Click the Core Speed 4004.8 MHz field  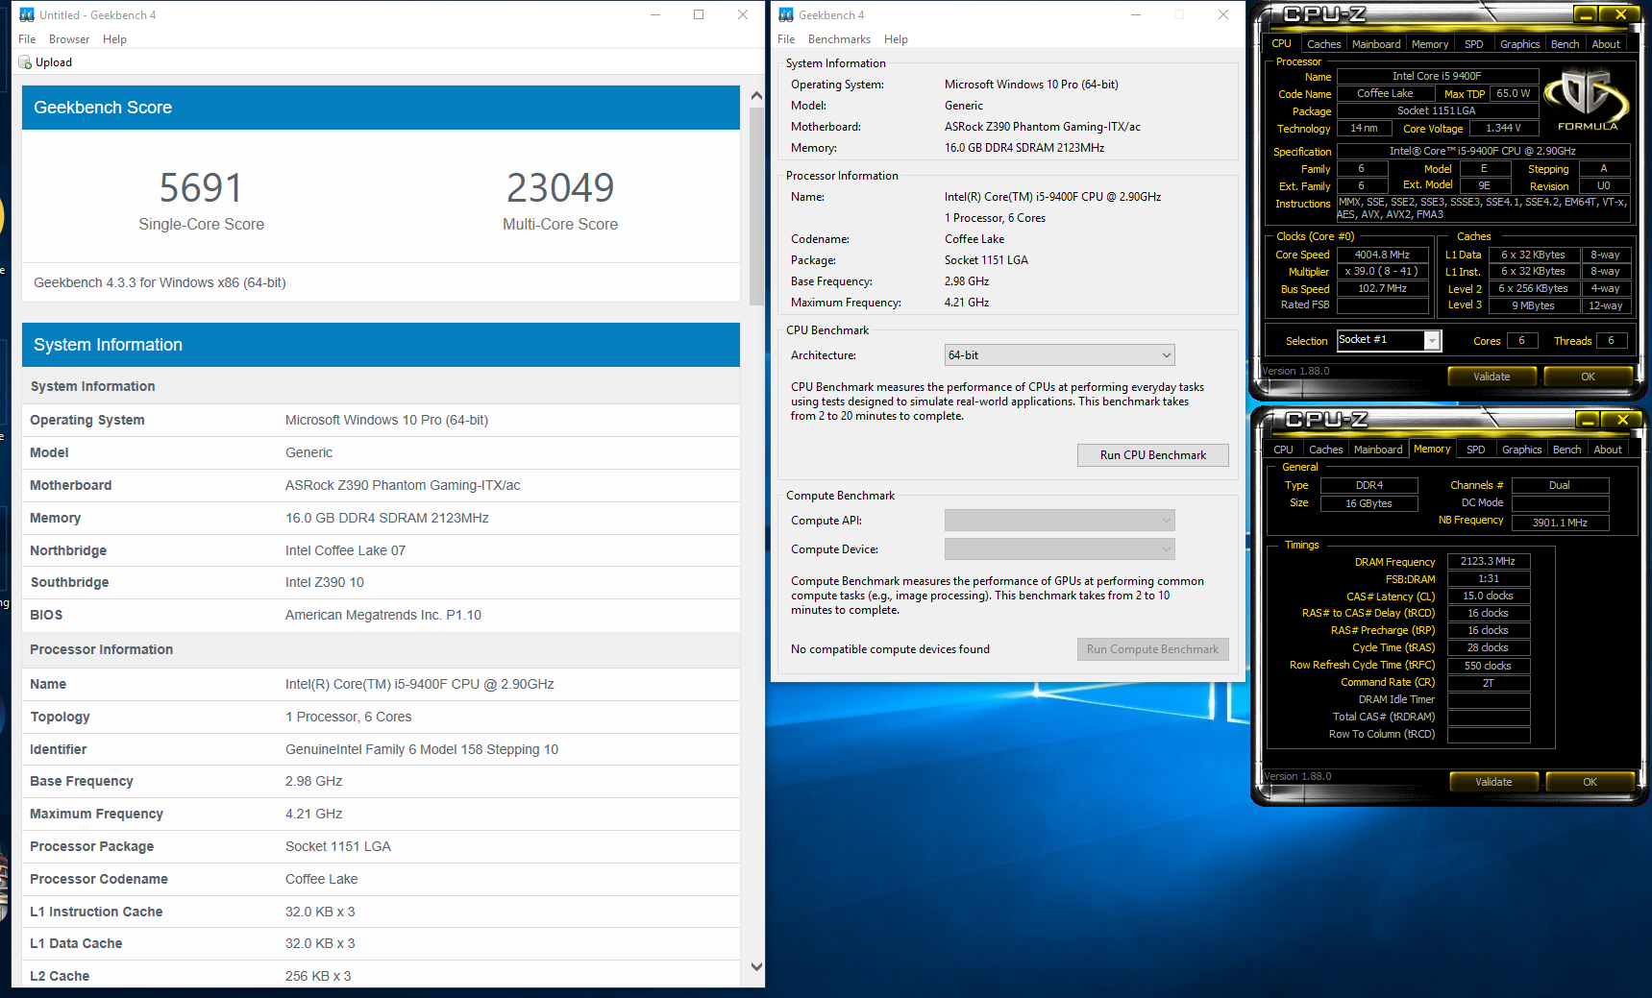point(1382,255)
